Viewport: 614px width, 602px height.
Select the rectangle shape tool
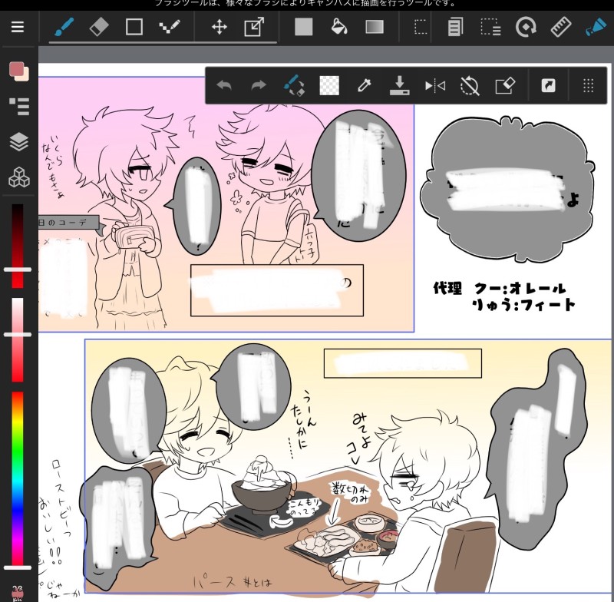coord(134,28)
